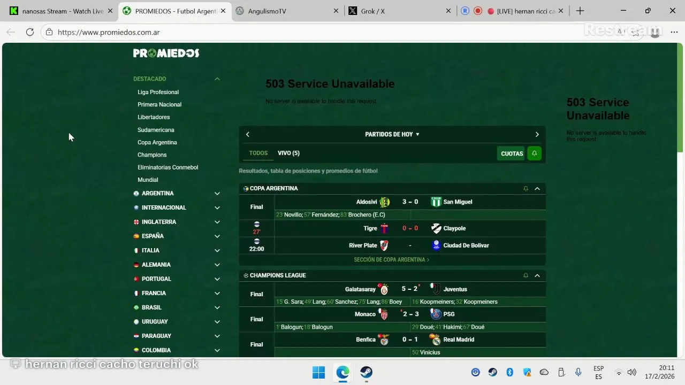Open the Windows Start menu
Viewport: 685px width, 385px height.
tap(318, 372)
